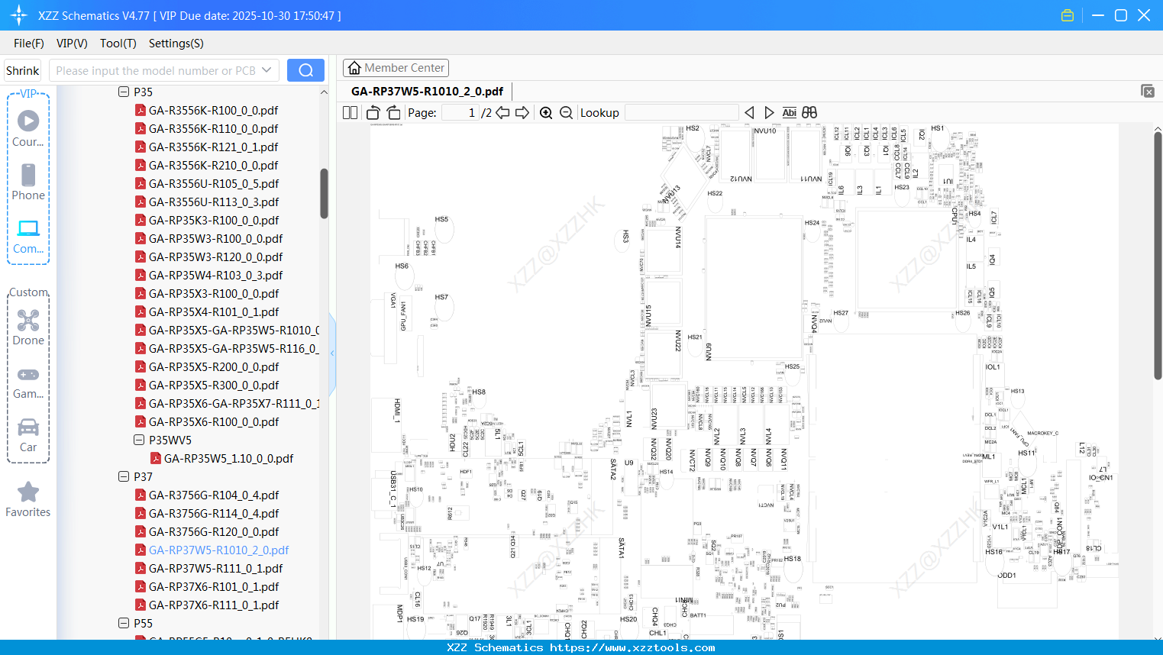Click the blue search button
Viewport: 1163px width, 655px height.
coord(305,70)
